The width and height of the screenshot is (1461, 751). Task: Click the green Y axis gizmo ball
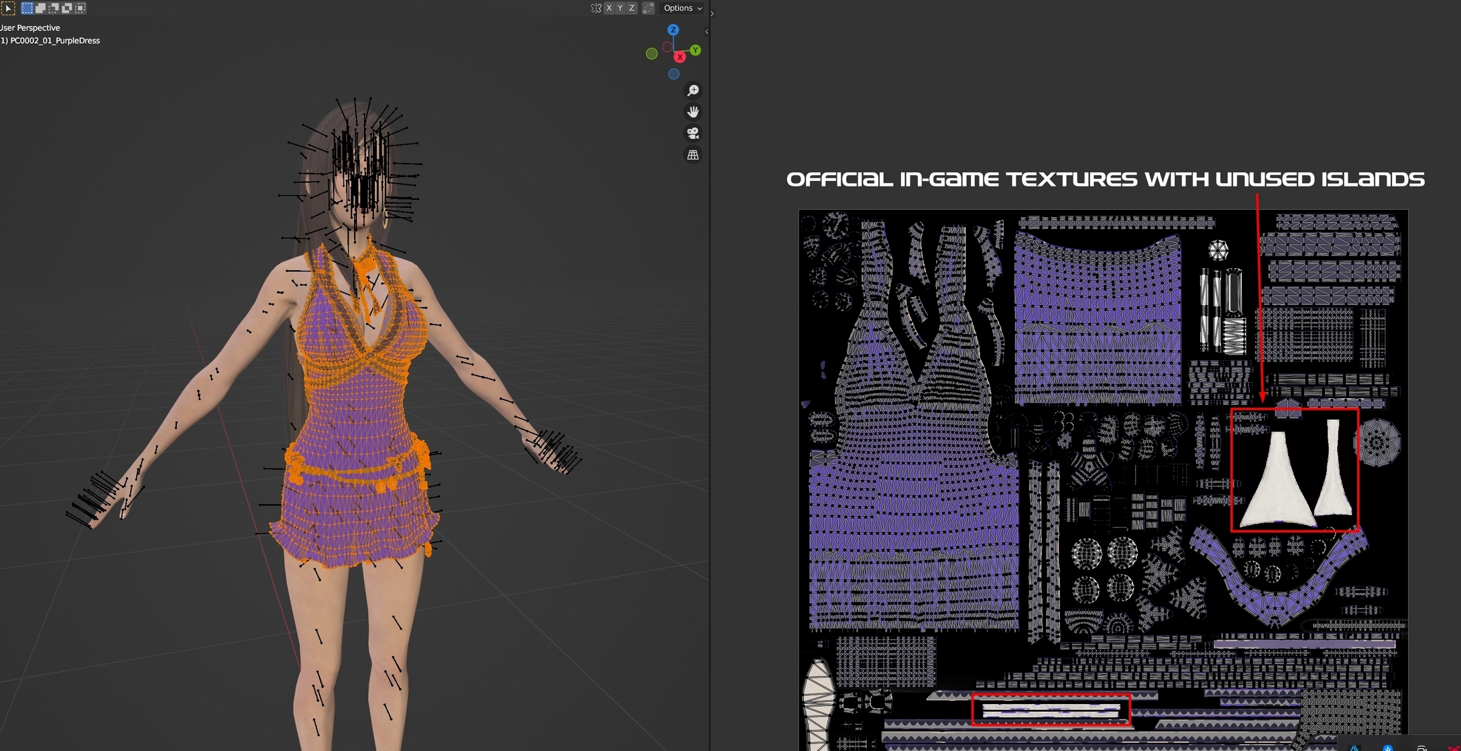point(695,50)
